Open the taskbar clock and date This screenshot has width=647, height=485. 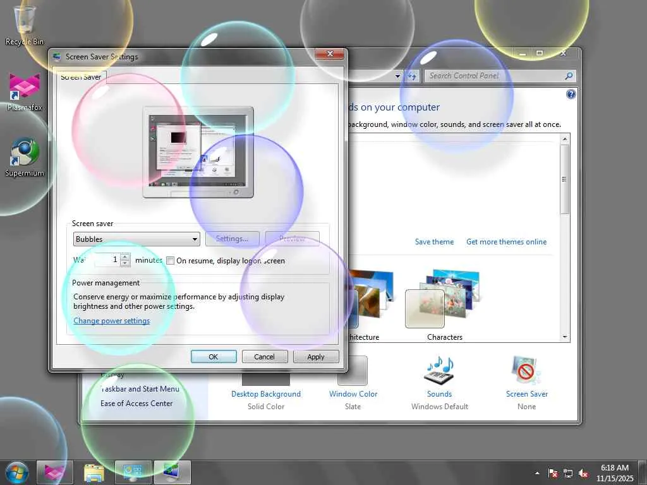(x=615, y=473)
